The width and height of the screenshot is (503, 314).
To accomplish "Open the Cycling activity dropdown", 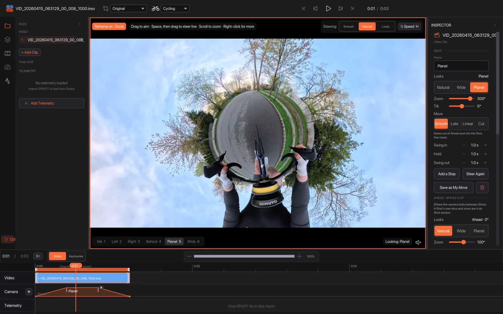I will pos(175,8).
